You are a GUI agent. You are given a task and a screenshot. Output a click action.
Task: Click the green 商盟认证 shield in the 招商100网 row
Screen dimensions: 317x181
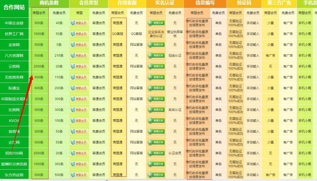click(156, 153)
